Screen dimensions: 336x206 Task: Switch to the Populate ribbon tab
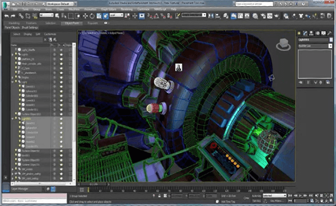tap(93, 23)
